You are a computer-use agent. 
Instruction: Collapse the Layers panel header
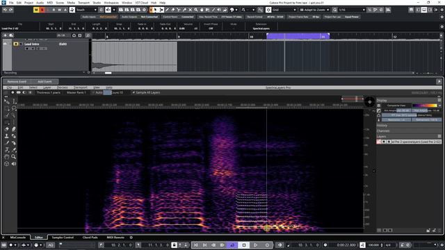coord(409,137)
